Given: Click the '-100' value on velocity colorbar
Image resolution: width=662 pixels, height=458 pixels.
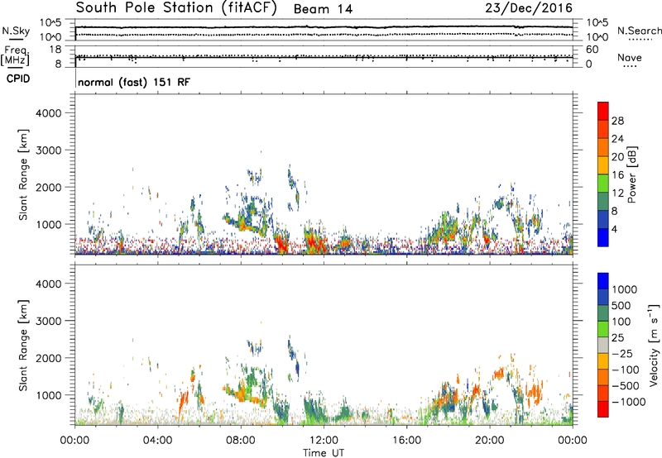Looking at the screenshot, I should pyautogui.click(x=626, y=370).
